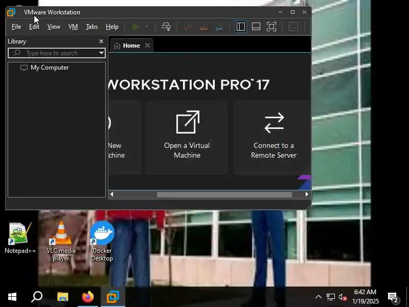Click the muted volume tray icon
409x307 pixels.
click(x=343, y=297)
